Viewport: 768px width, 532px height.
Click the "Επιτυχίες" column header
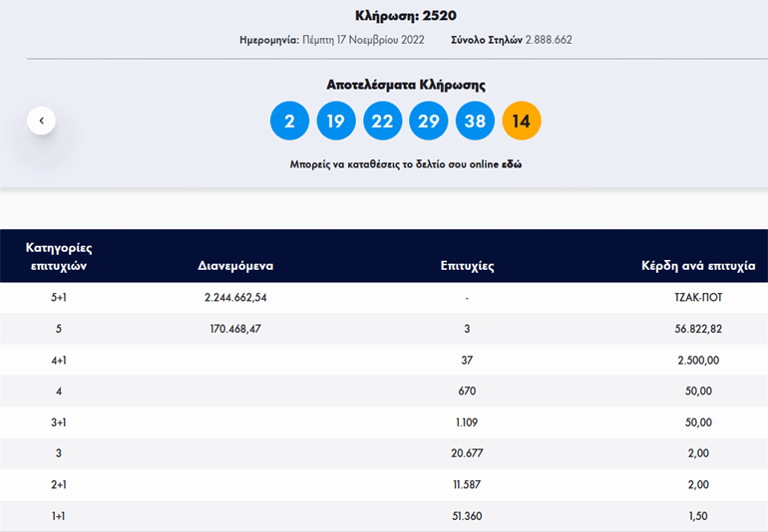pos(467,266)
